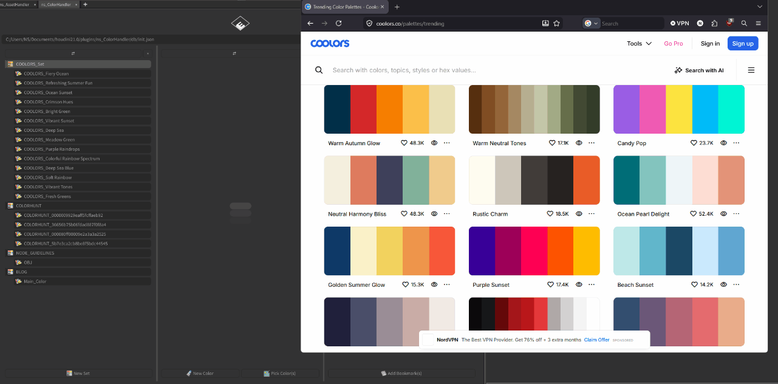The width and height of the screenshot is (778, 384).
Task: Bookmark this page with the star icon
Action: (556, 23)
